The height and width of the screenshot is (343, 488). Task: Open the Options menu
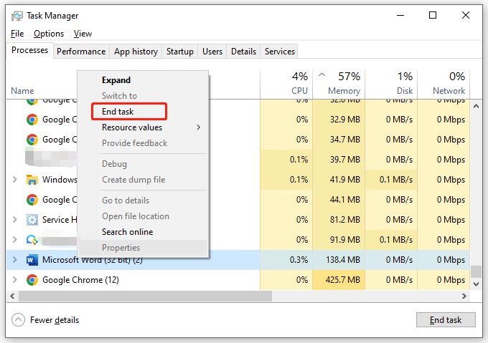(x=49, y=34)
